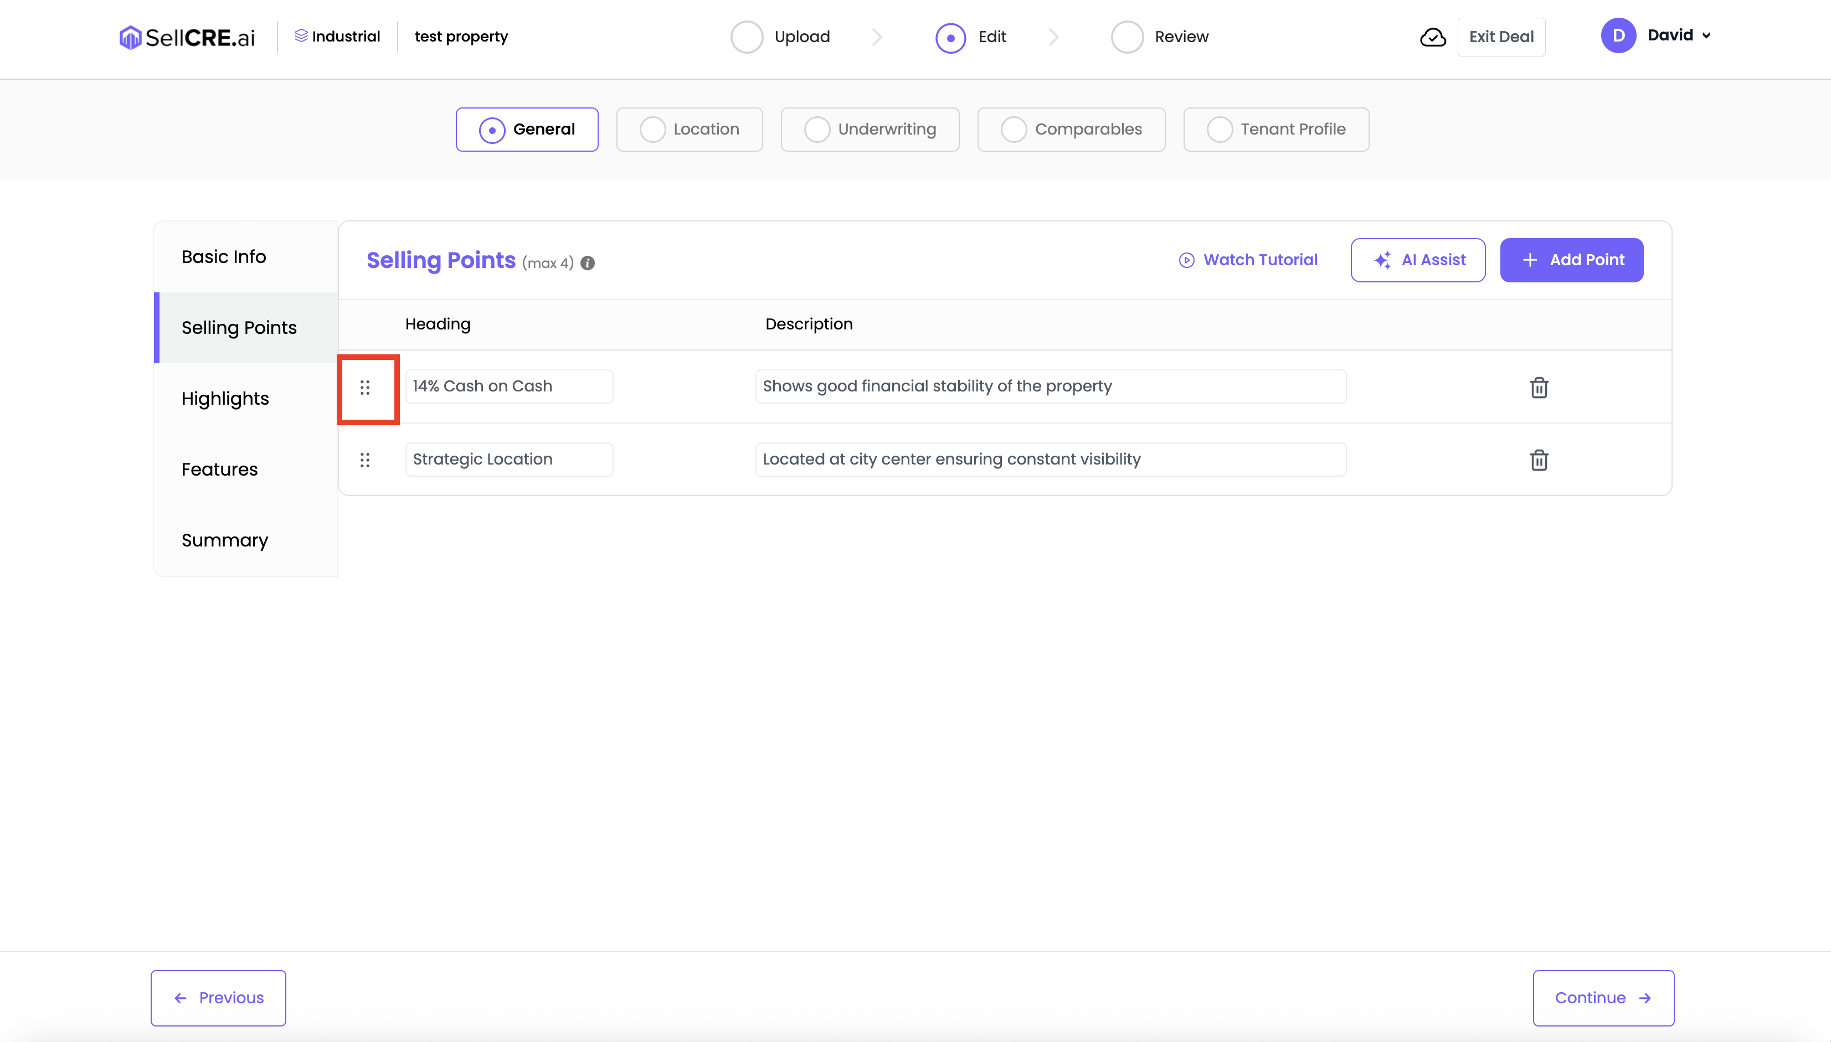Switch to the Summary sidebar tab
Screen dimensions: 1831x1042
click(x=225, y=540)
